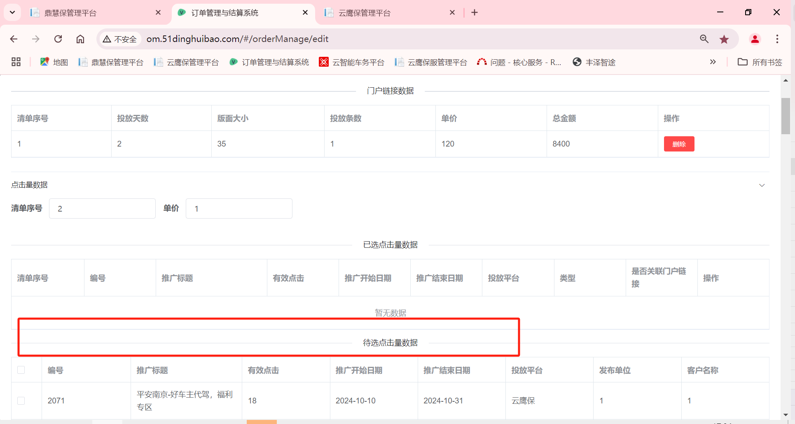Collapse the 点击量数据 section chevron
Image resolution: width=795 pixels, height=424 pixels.
(762, 185)
